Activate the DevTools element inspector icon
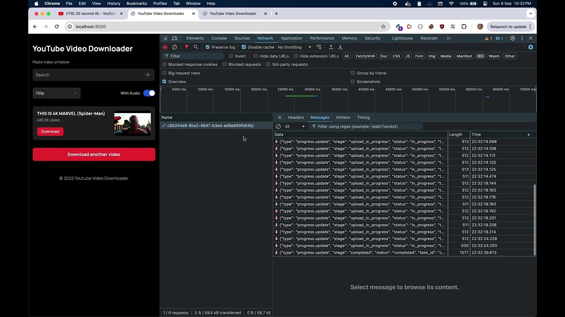The image size is (565, 317). click(x=165, y=38)
